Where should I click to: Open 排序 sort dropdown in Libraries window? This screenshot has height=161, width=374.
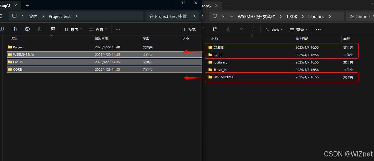tap(274, 29)
